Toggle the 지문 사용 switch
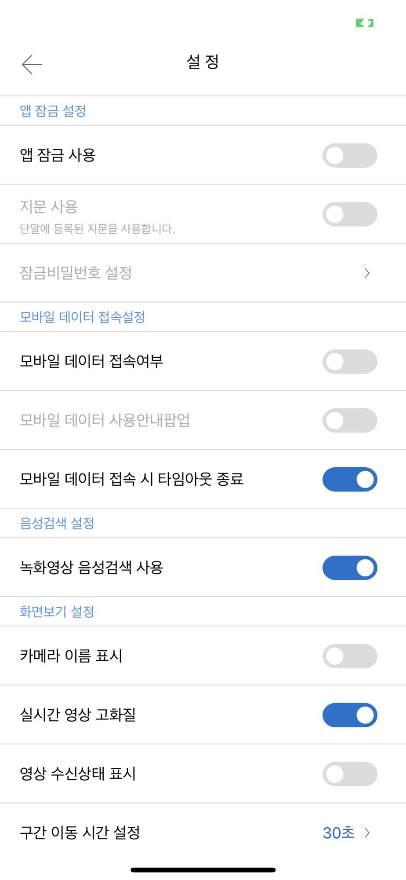This screenshot has height=880, width=406. pos(350,214)
